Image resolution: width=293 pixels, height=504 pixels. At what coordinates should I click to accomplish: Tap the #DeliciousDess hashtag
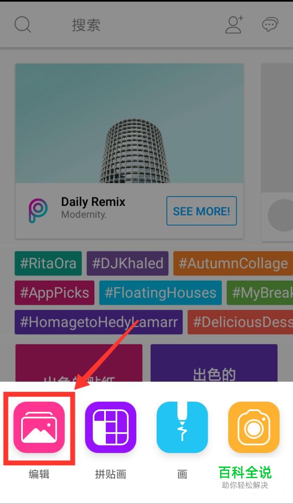(x=240, y=322)
